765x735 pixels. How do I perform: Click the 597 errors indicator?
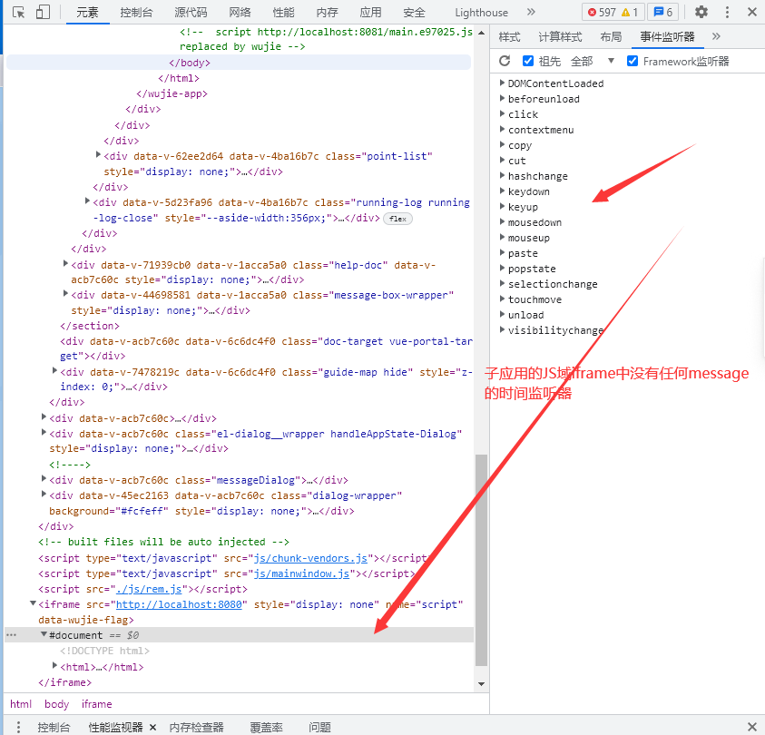click(x=603, y=12)
